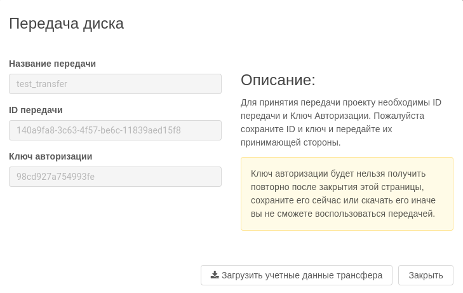Click the download icon on the transfer credentials button

point(215,275)
